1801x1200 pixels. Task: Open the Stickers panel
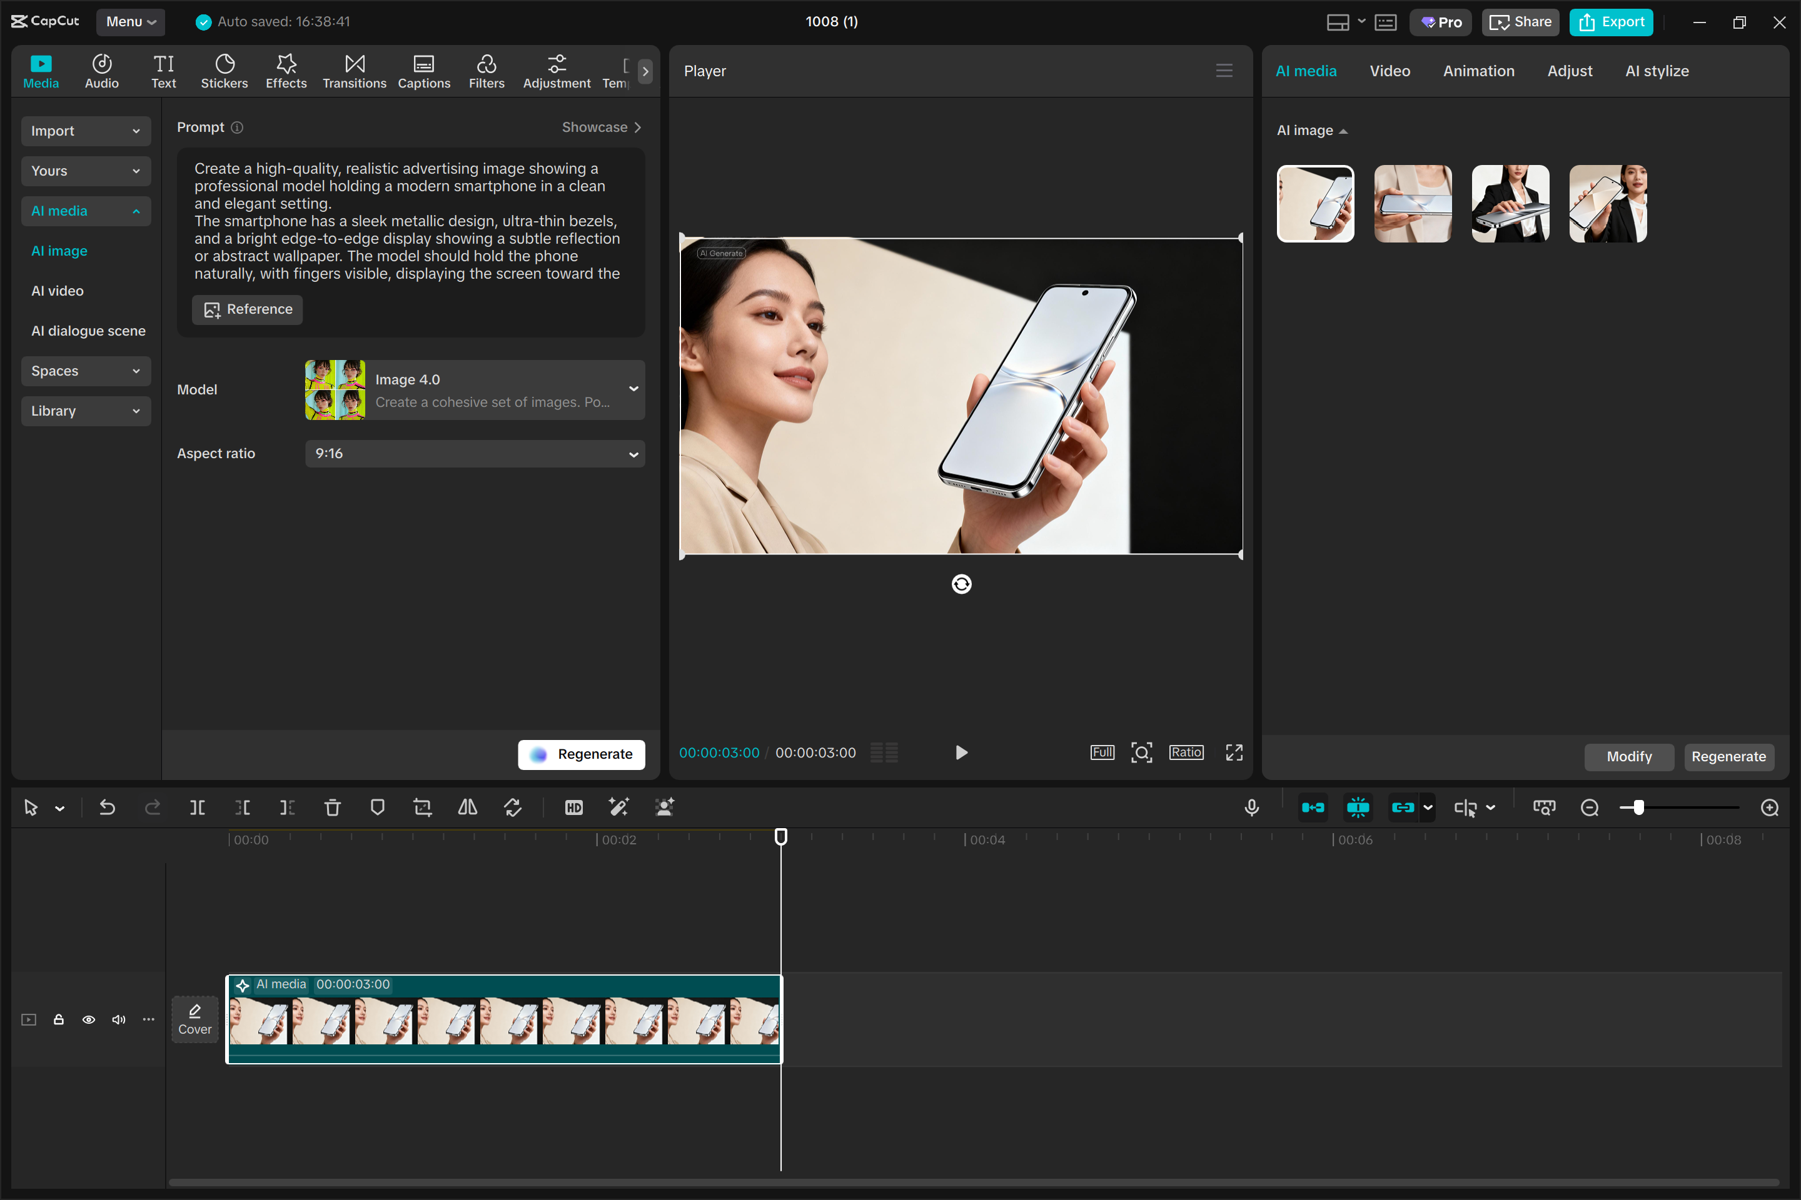(x=224, y=71)
